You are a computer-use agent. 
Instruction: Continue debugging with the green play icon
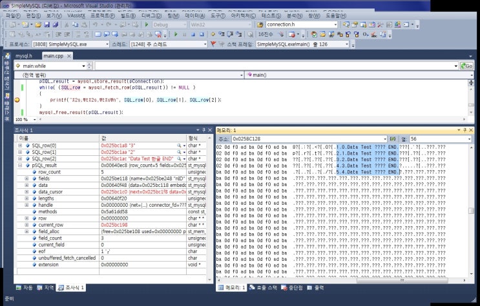pos(176,35)
